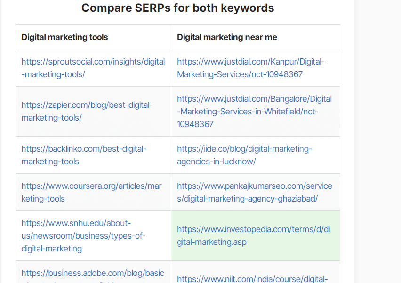Click the 'Compare SERPs for both keywords' heading
The height and width of the screenshot is (283, 401).
[x=178, y=8]
